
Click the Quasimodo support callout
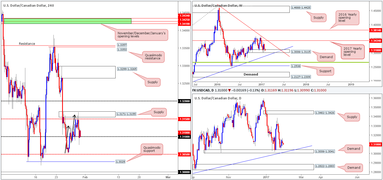(x=151, y=149)
